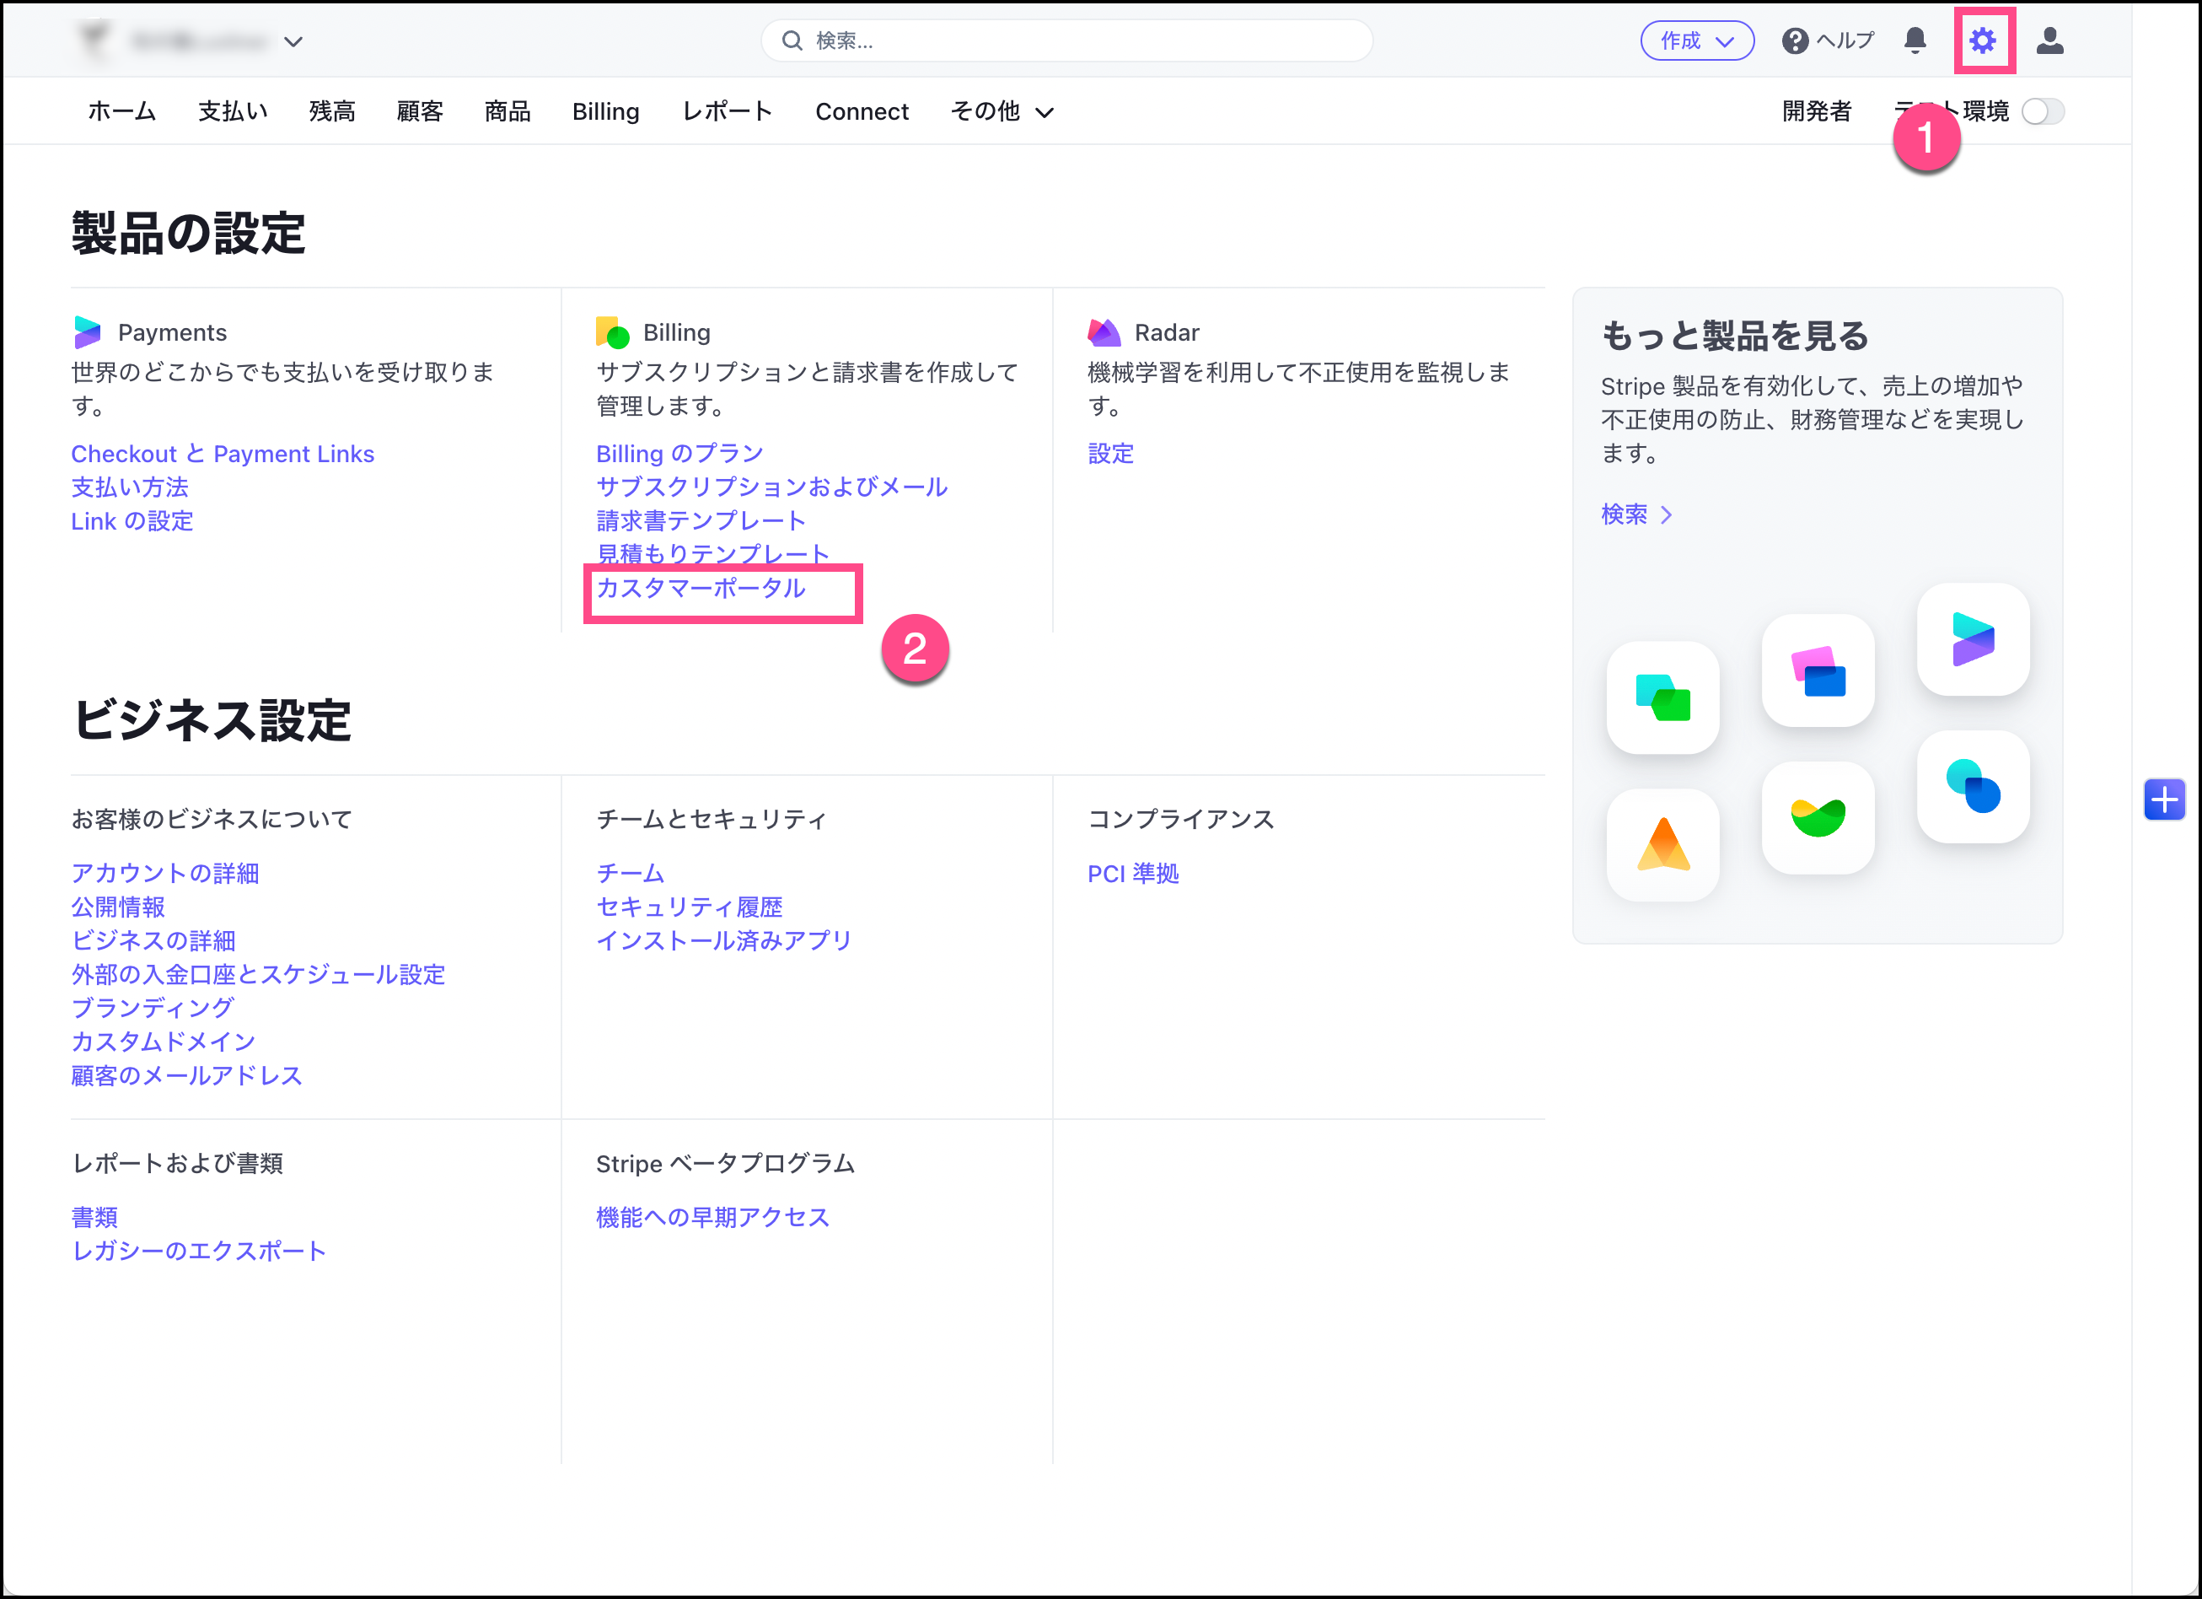Open the Connect navigation tab
The width and height of the screenshot is (2202, 1599).
click(x=862, y=111)
